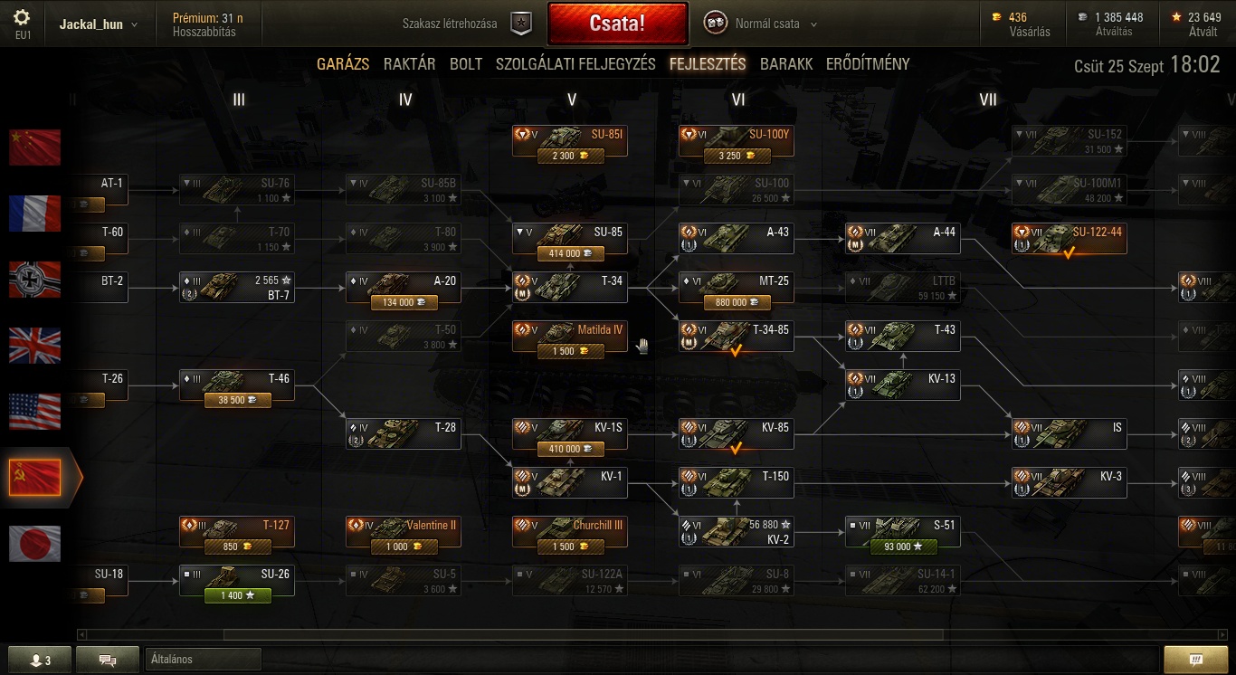Select the China nation flag
1236x675 pixels.
34,147
